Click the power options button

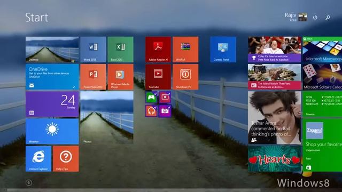pyautogui.click(x=315, y=17)
